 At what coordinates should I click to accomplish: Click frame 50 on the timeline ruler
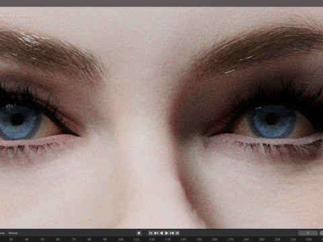click(42, 239)
